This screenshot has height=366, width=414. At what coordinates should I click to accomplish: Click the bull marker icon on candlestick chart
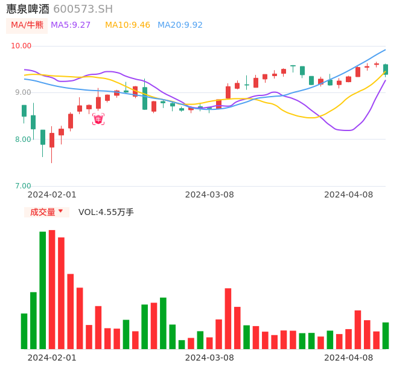click(x=98, y=119)
